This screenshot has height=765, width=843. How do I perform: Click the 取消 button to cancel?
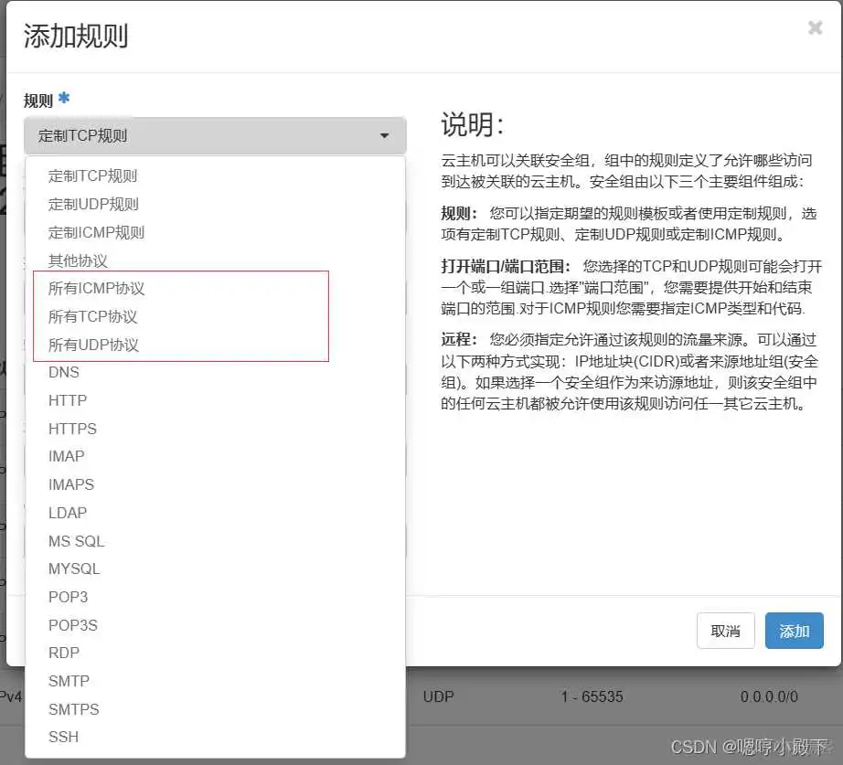coord(725,631)
